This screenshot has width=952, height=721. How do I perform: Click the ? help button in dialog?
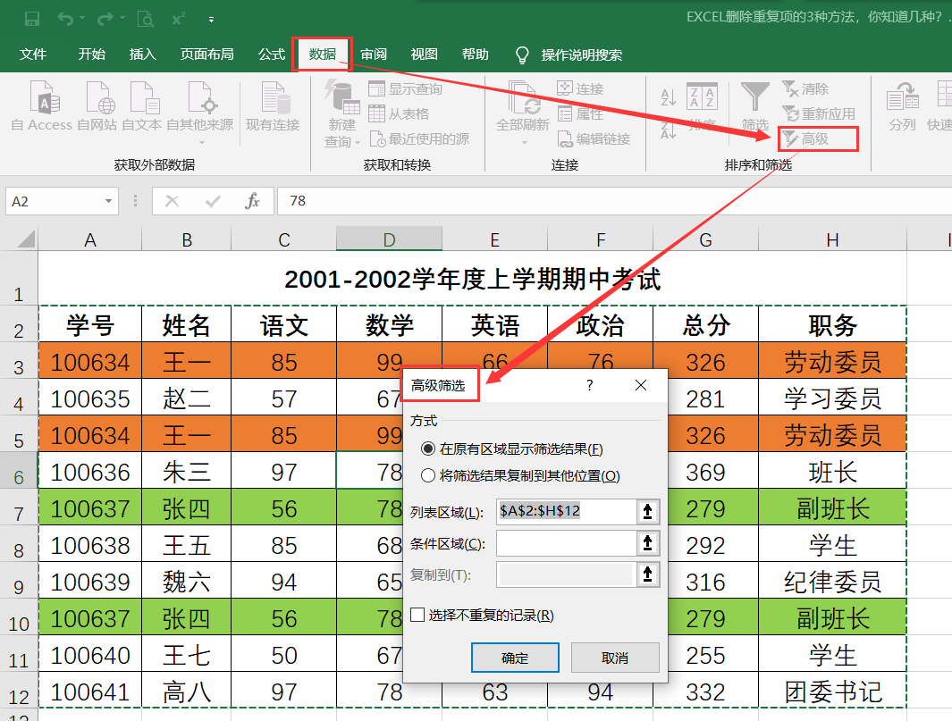click(590, 385)
